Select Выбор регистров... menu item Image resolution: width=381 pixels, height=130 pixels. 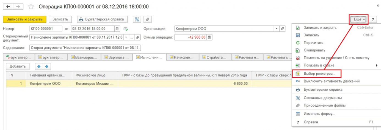pos(319,74)
